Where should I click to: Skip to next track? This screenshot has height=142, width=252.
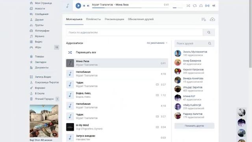(x=88, y=6)
